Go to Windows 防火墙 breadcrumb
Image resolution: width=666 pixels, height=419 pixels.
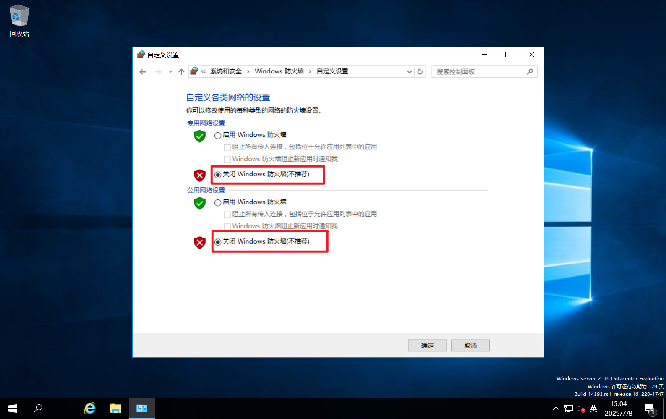279,71
